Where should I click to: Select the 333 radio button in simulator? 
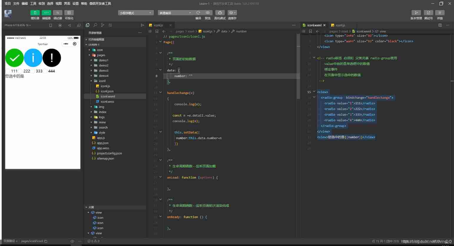[33, 71]
